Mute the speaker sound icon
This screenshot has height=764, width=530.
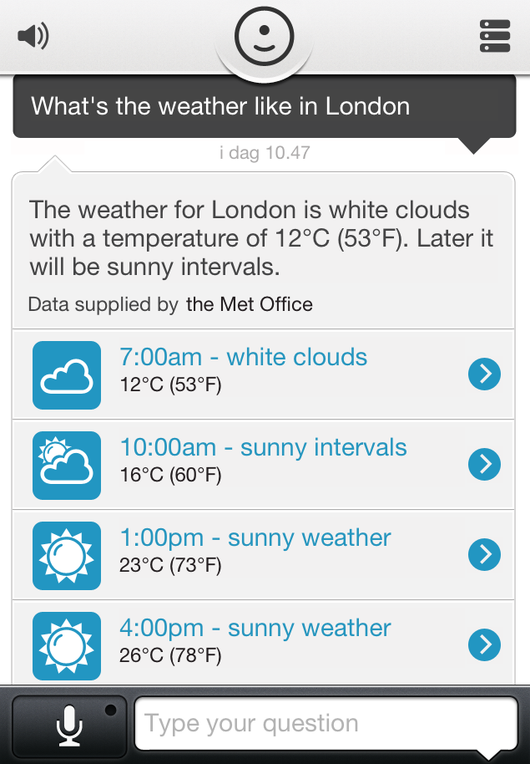[x=33, y=35]
